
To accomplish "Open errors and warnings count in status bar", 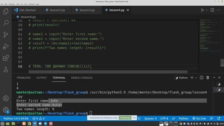I will (38, 119).
